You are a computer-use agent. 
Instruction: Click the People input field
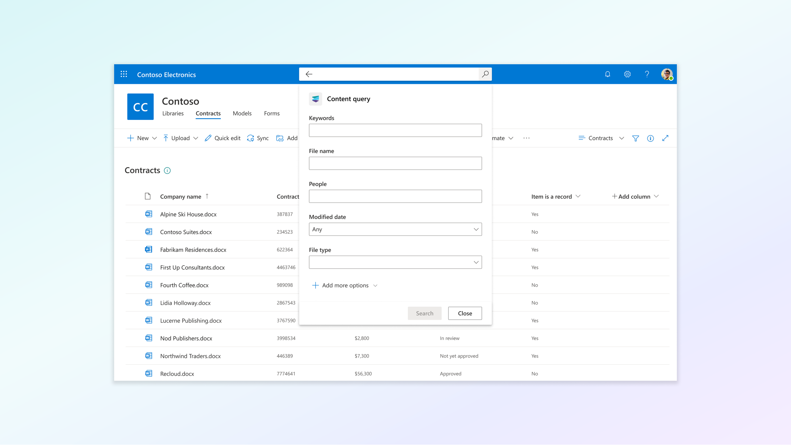[395, 196]
